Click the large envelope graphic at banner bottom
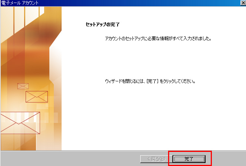The width and height of the screenshot is (246, 166). 20,123
